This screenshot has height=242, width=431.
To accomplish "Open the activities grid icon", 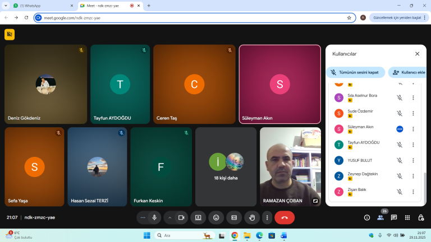I will click(x=407, y=217).
